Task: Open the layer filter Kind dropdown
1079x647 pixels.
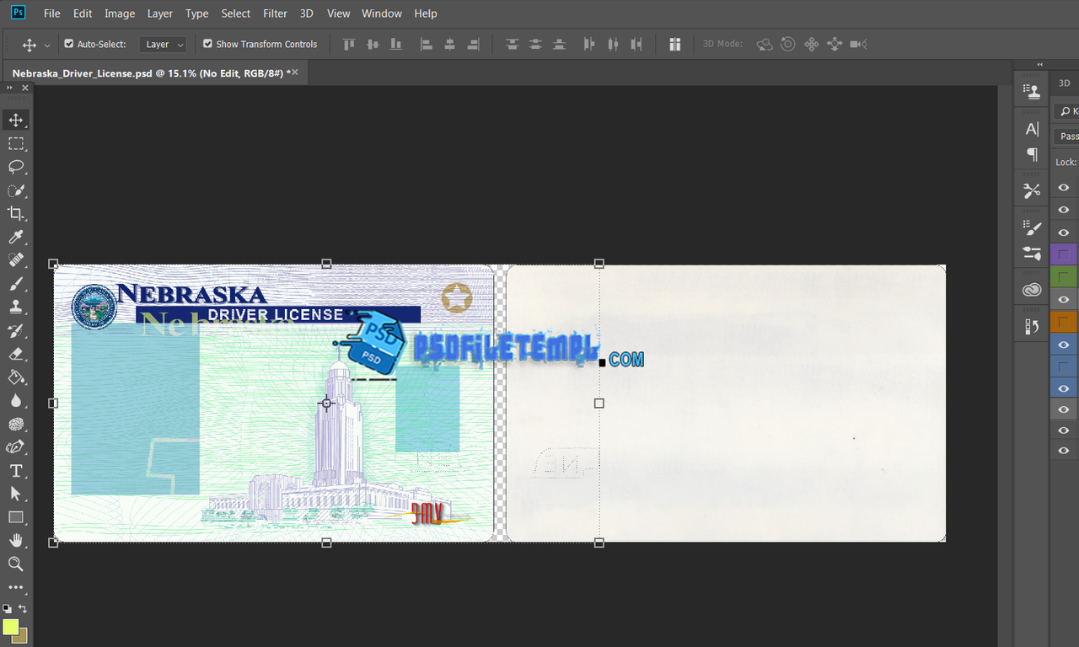Action: (1066, 111)
